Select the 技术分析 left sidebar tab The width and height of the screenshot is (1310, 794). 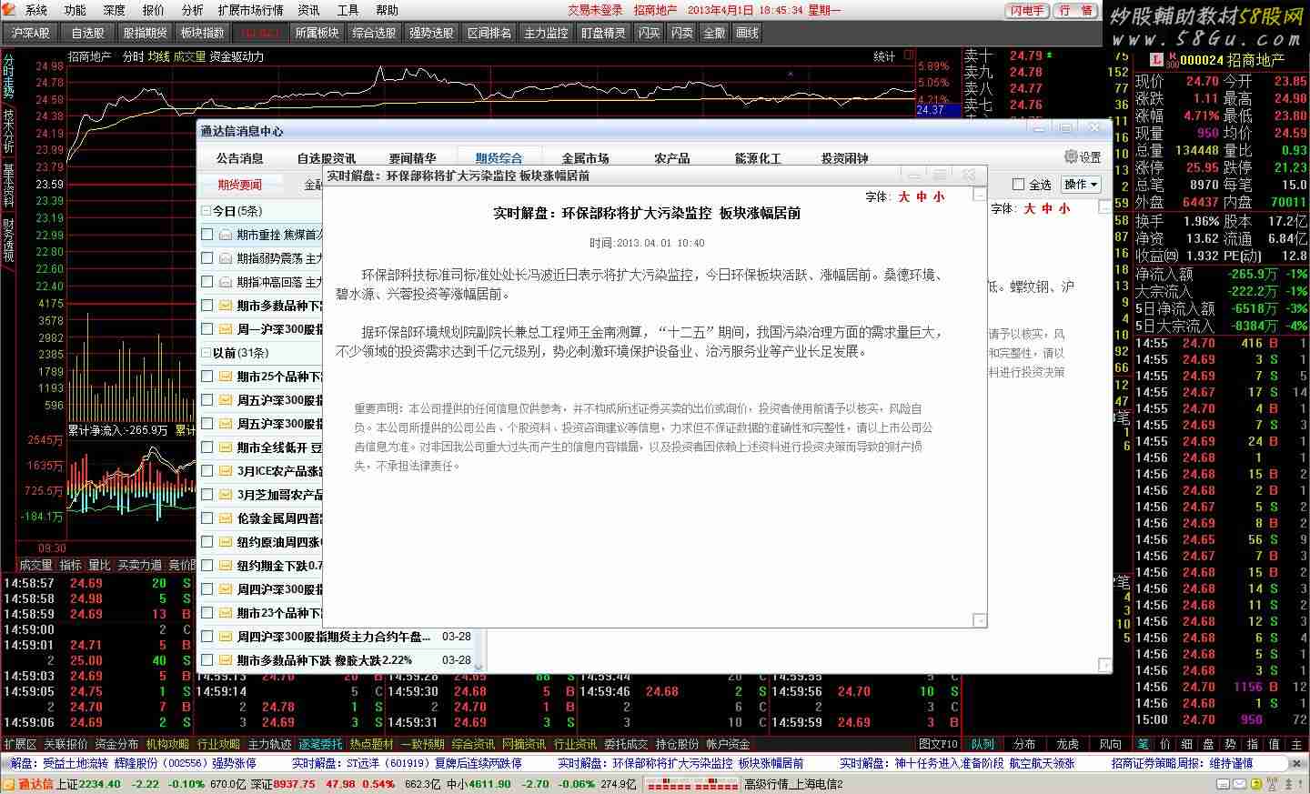8,131
